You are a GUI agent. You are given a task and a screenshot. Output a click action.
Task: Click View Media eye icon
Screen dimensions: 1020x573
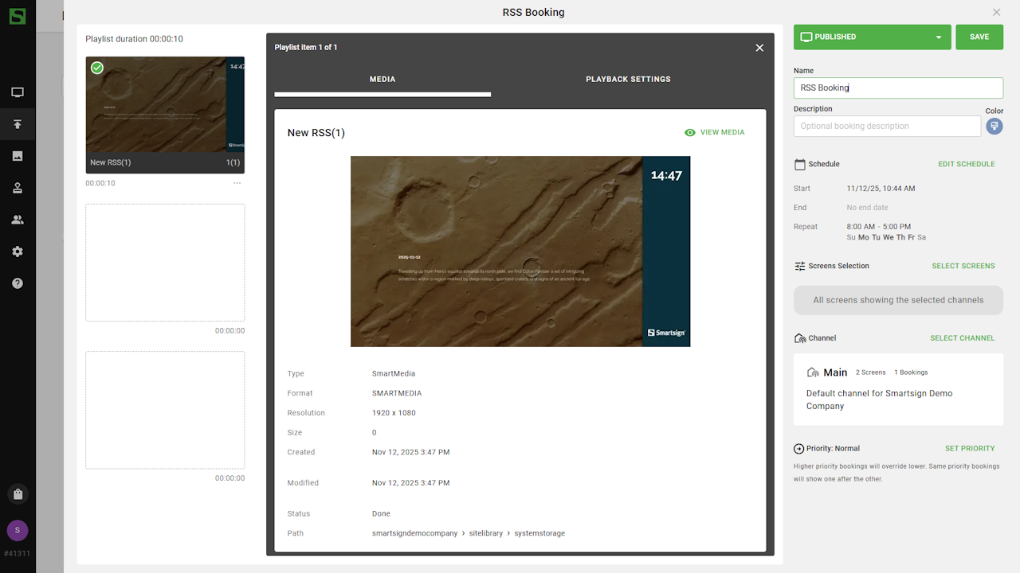[690, 133]
